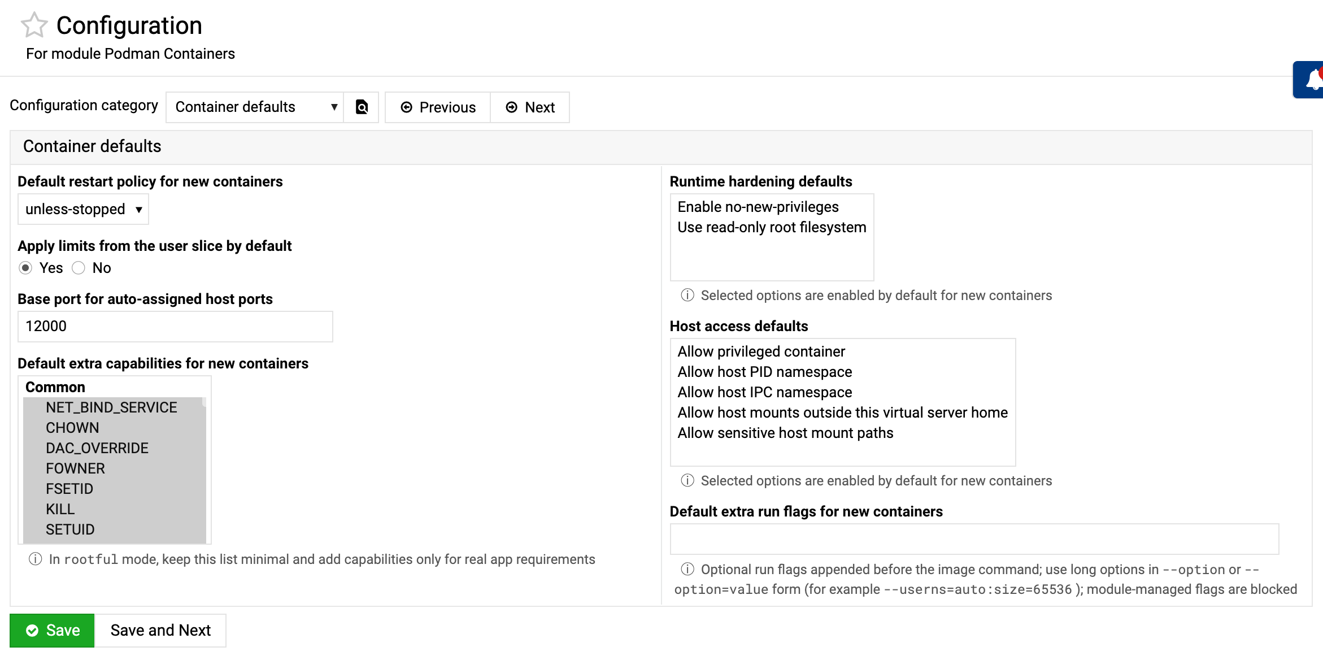Select NET_BIND_SERVICE capability in list
1323x660 pixels.
[111, 407]
